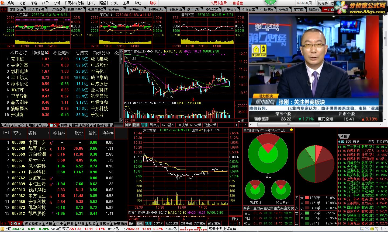Select the 证监会行业 sector category tab
Image resolution: width=388 pixels, height=232 pixels.
click(x=102, y=125)
